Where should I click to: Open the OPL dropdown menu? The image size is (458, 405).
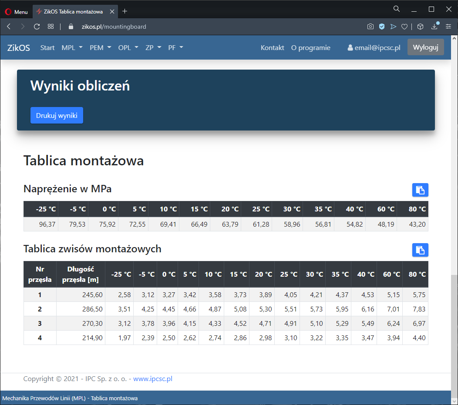128,47
